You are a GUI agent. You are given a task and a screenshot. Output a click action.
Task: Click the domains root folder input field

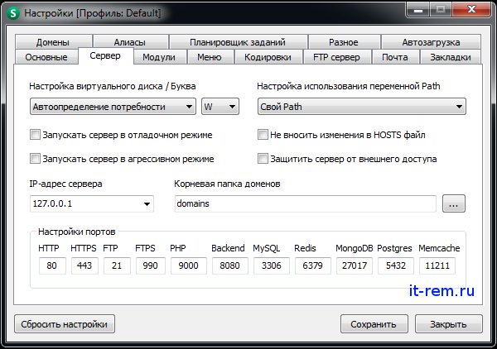tap(306, 203)
